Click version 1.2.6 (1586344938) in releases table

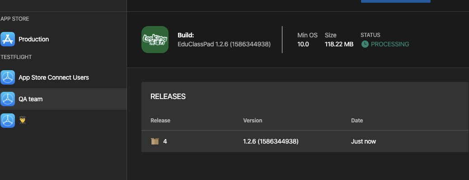[271, 141]
